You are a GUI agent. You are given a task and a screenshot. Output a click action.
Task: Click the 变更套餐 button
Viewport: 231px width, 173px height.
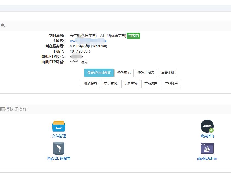coord(111,84)
